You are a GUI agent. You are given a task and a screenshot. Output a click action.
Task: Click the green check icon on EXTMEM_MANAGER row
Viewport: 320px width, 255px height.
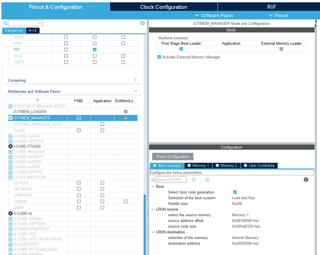pos(10,118)
